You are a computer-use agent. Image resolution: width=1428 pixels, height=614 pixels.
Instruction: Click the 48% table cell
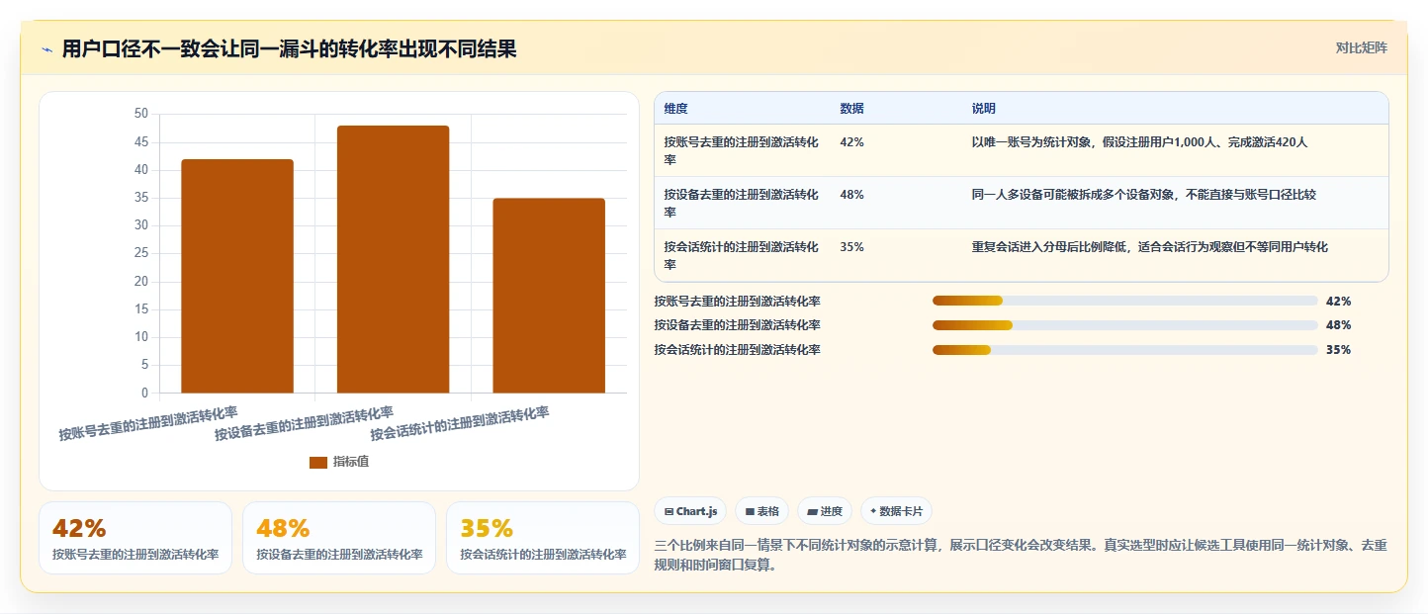(x=852, y=195)
